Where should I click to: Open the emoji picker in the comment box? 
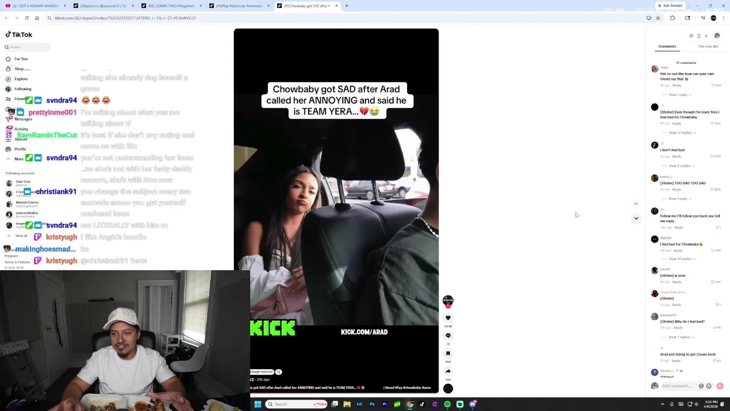pyautogui.click(x=709, y=386)
